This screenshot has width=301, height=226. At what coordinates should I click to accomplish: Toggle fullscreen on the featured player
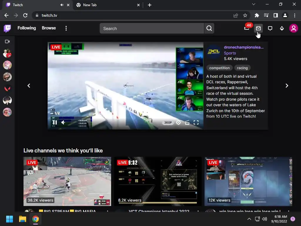196,122
